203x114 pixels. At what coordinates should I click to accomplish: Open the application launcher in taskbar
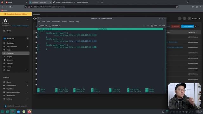pos(2,112)
